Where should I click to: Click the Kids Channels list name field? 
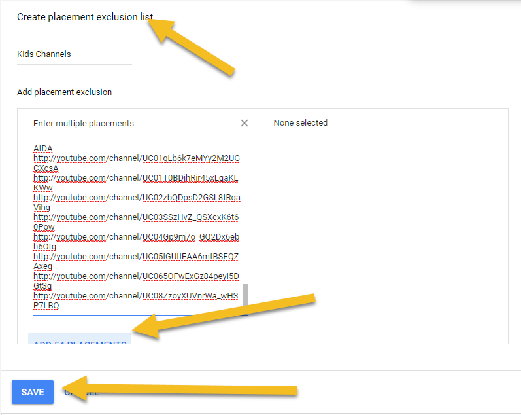tap(74, 54)
